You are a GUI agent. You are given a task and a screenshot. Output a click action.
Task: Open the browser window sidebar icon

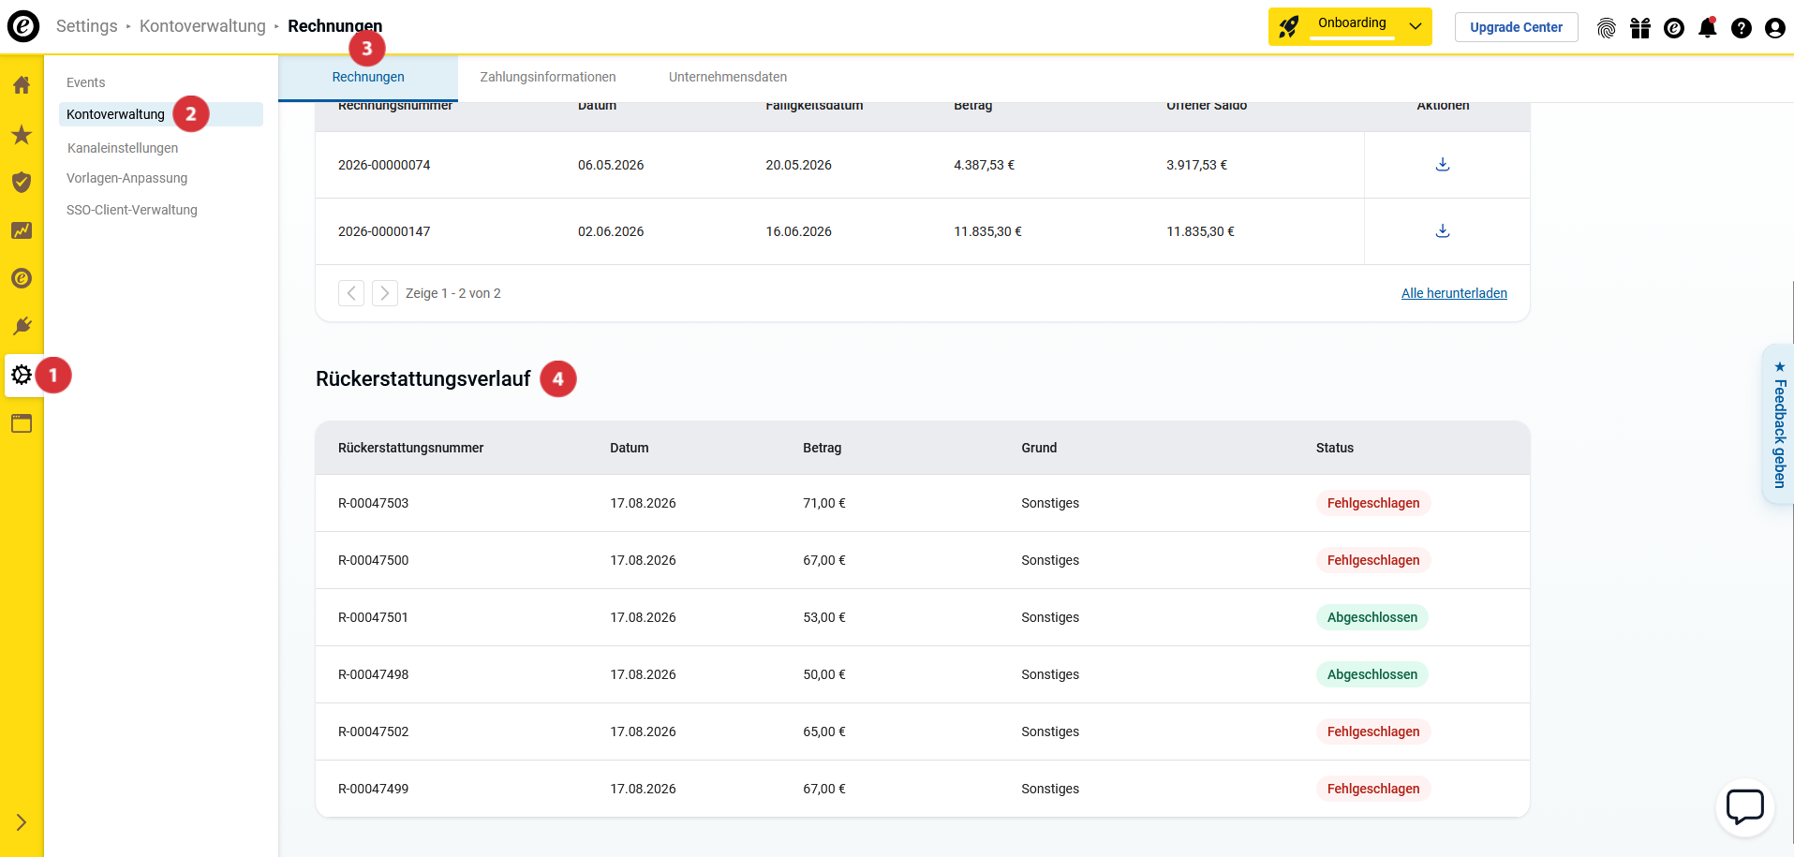click(22, 423)
